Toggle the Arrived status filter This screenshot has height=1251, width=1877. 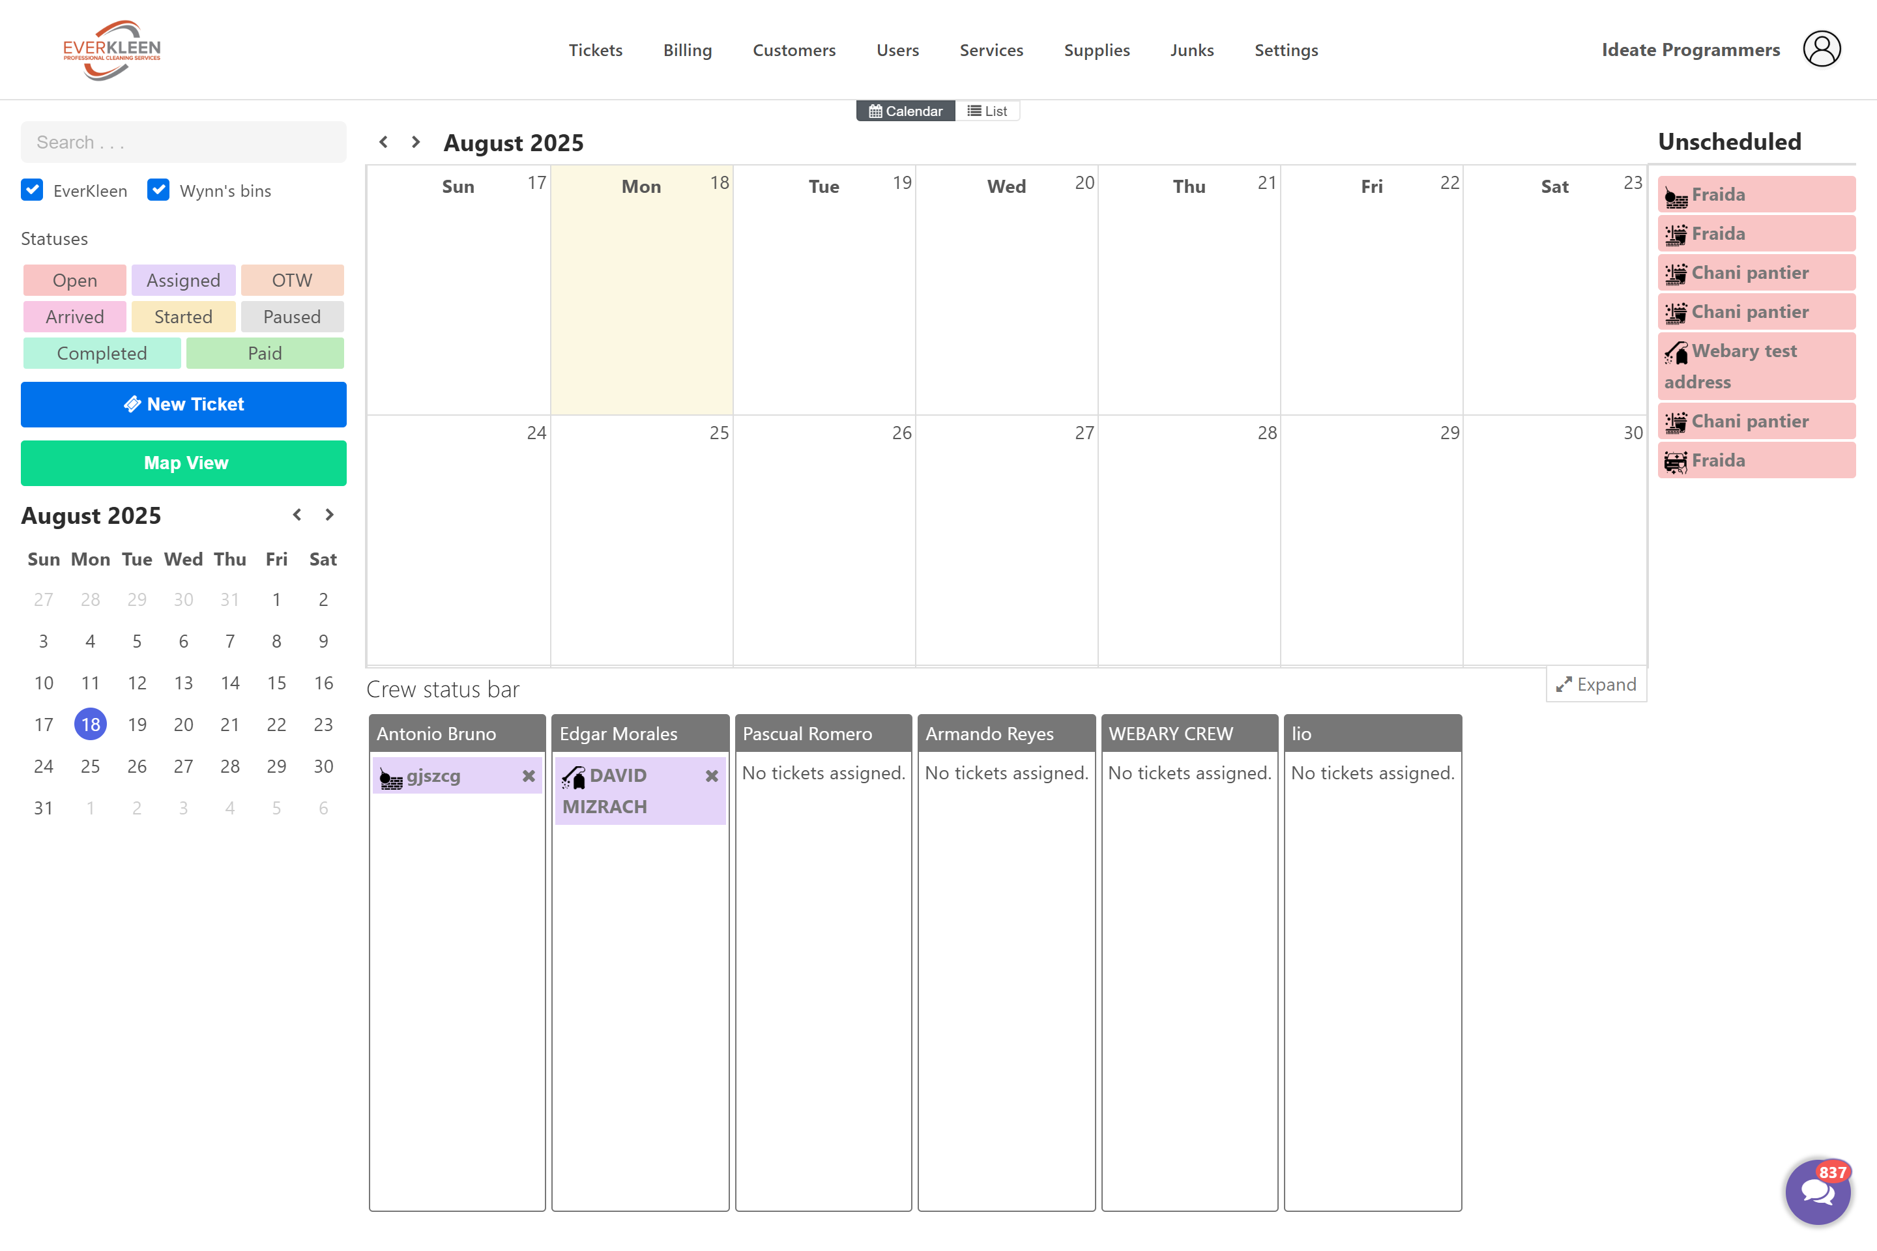(x=75, y=317)
